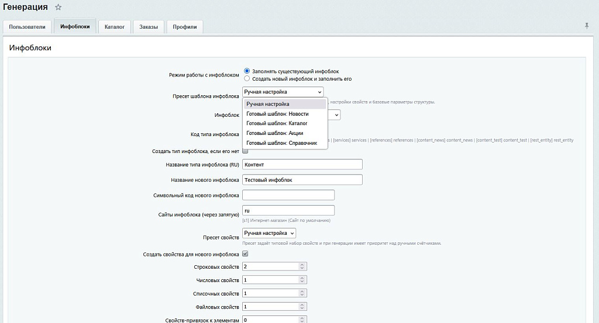Viewport: 599px width, 323px height.
Task: Choose 'Готовый шаблон: Новости' option
Action: tap(277, 114)
